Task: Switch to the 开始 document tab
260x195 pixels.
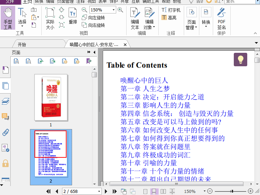Action: click(x=22, y=45)
